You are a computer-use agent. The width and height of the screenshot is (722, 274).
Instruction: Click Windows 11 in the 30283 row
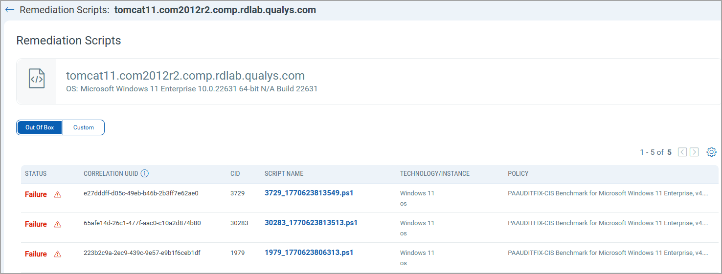coord(417,223)
